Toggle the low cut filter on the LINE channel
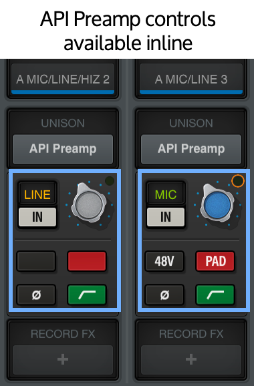The width and height of the screenshot is (254, 386). tap(87, 295)
